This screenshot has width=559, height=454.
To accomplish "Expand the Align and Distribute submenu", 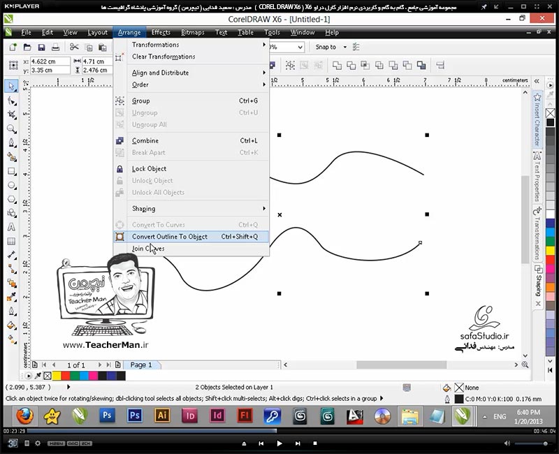I will tap(199, 73).
